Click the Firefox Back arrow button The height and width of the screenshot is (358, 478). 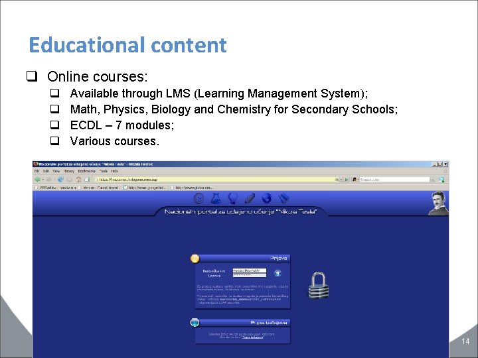point(37,180)
